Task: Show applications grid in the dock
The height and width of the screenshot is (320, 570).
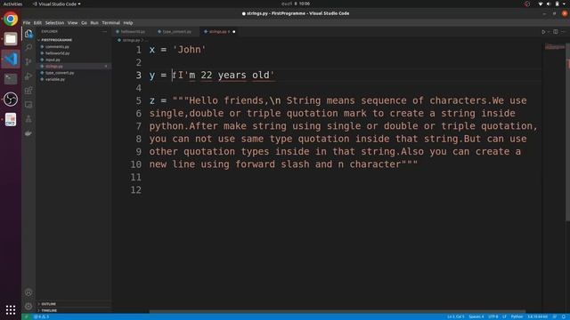Action: pyautogui.click(x=11, y=309)
